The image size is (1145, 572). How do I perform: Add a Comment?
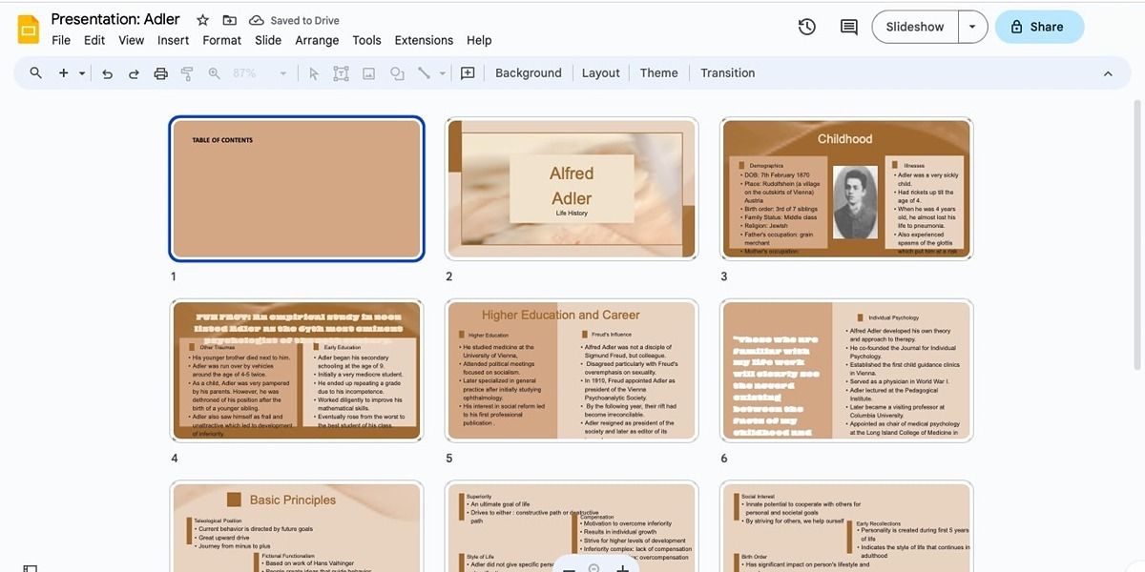click(x=467, y=72)
